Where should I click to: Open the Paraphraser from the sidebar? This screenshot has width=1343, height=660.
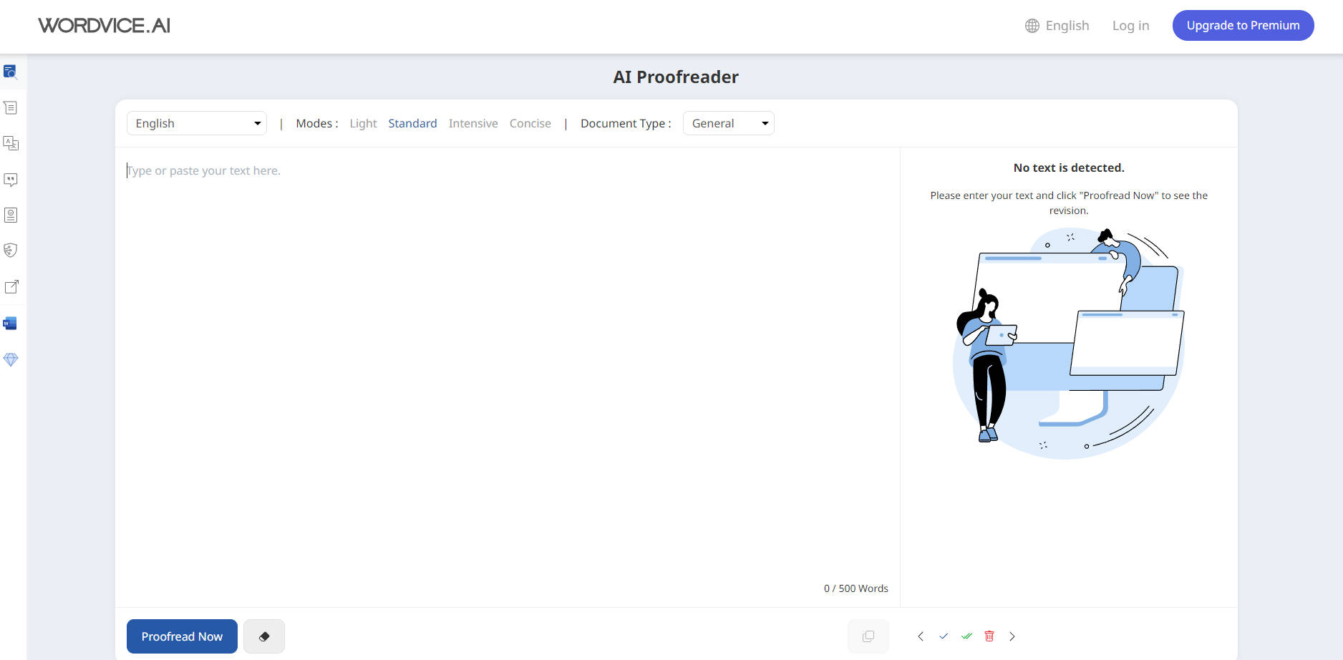pos(11,107)
